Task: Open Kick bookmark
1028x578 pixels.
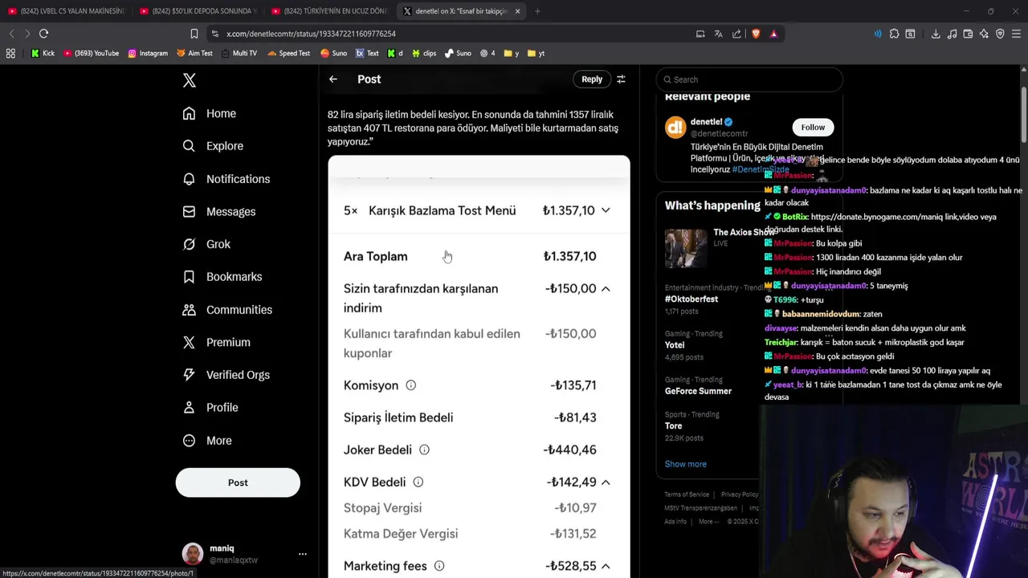Action: pos(43,53)
